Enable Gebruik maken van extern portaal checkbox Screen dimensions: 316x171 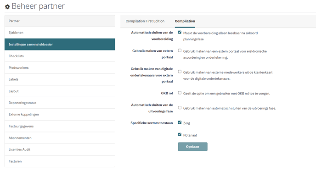[180, 50]
